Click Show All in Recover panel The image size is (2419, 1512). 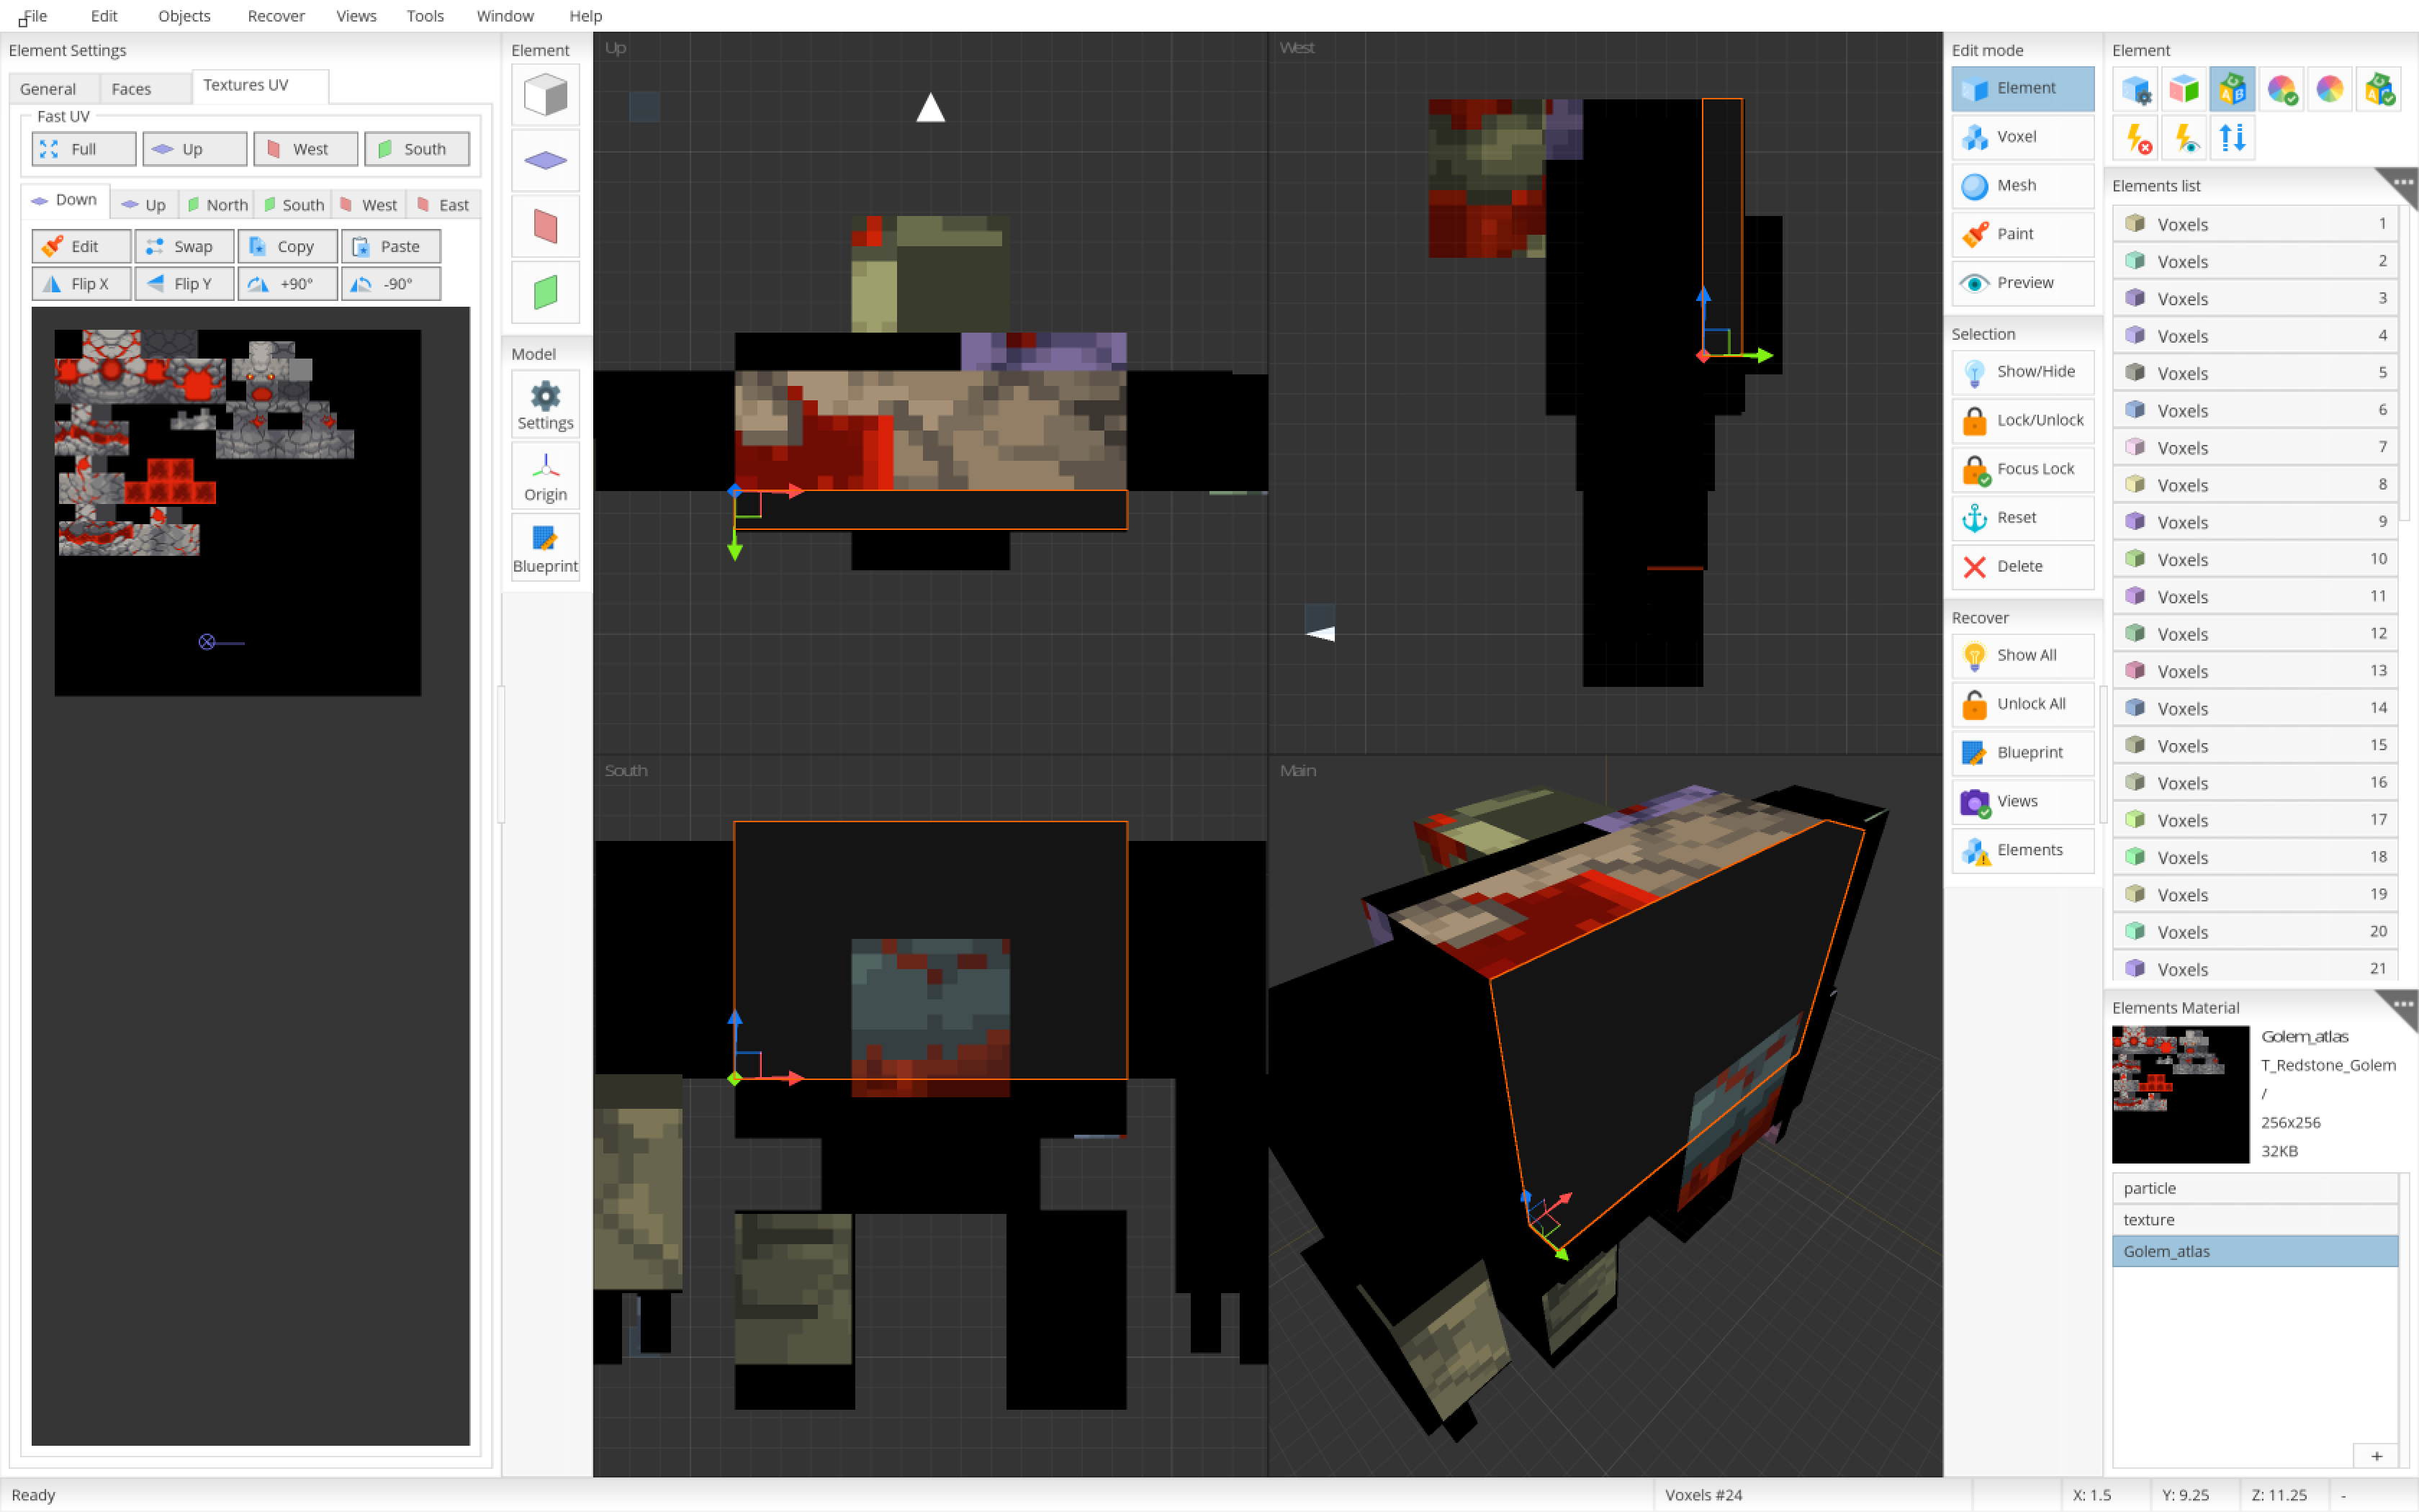[2022, 656]
